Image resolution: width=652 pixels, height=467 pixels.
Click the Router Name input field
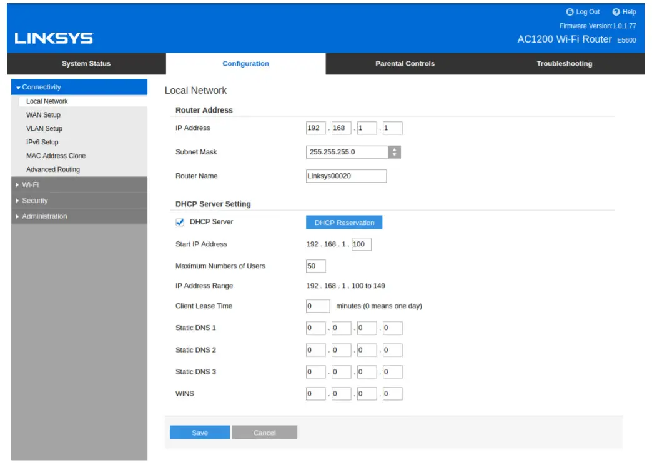click(345, 176)
